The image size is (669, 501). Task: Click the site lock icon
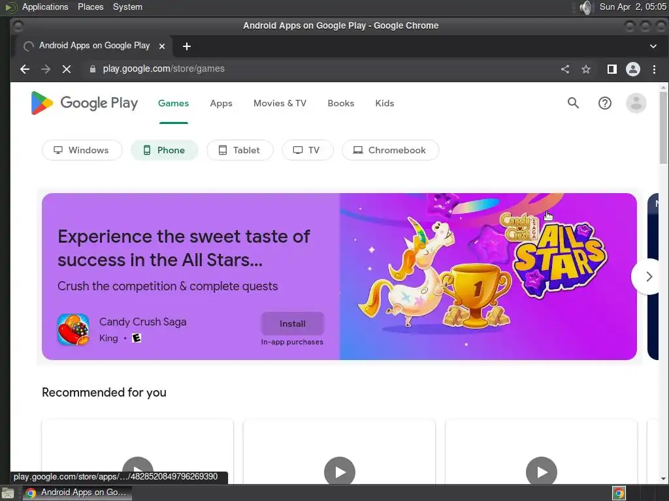tap(93, 69)
